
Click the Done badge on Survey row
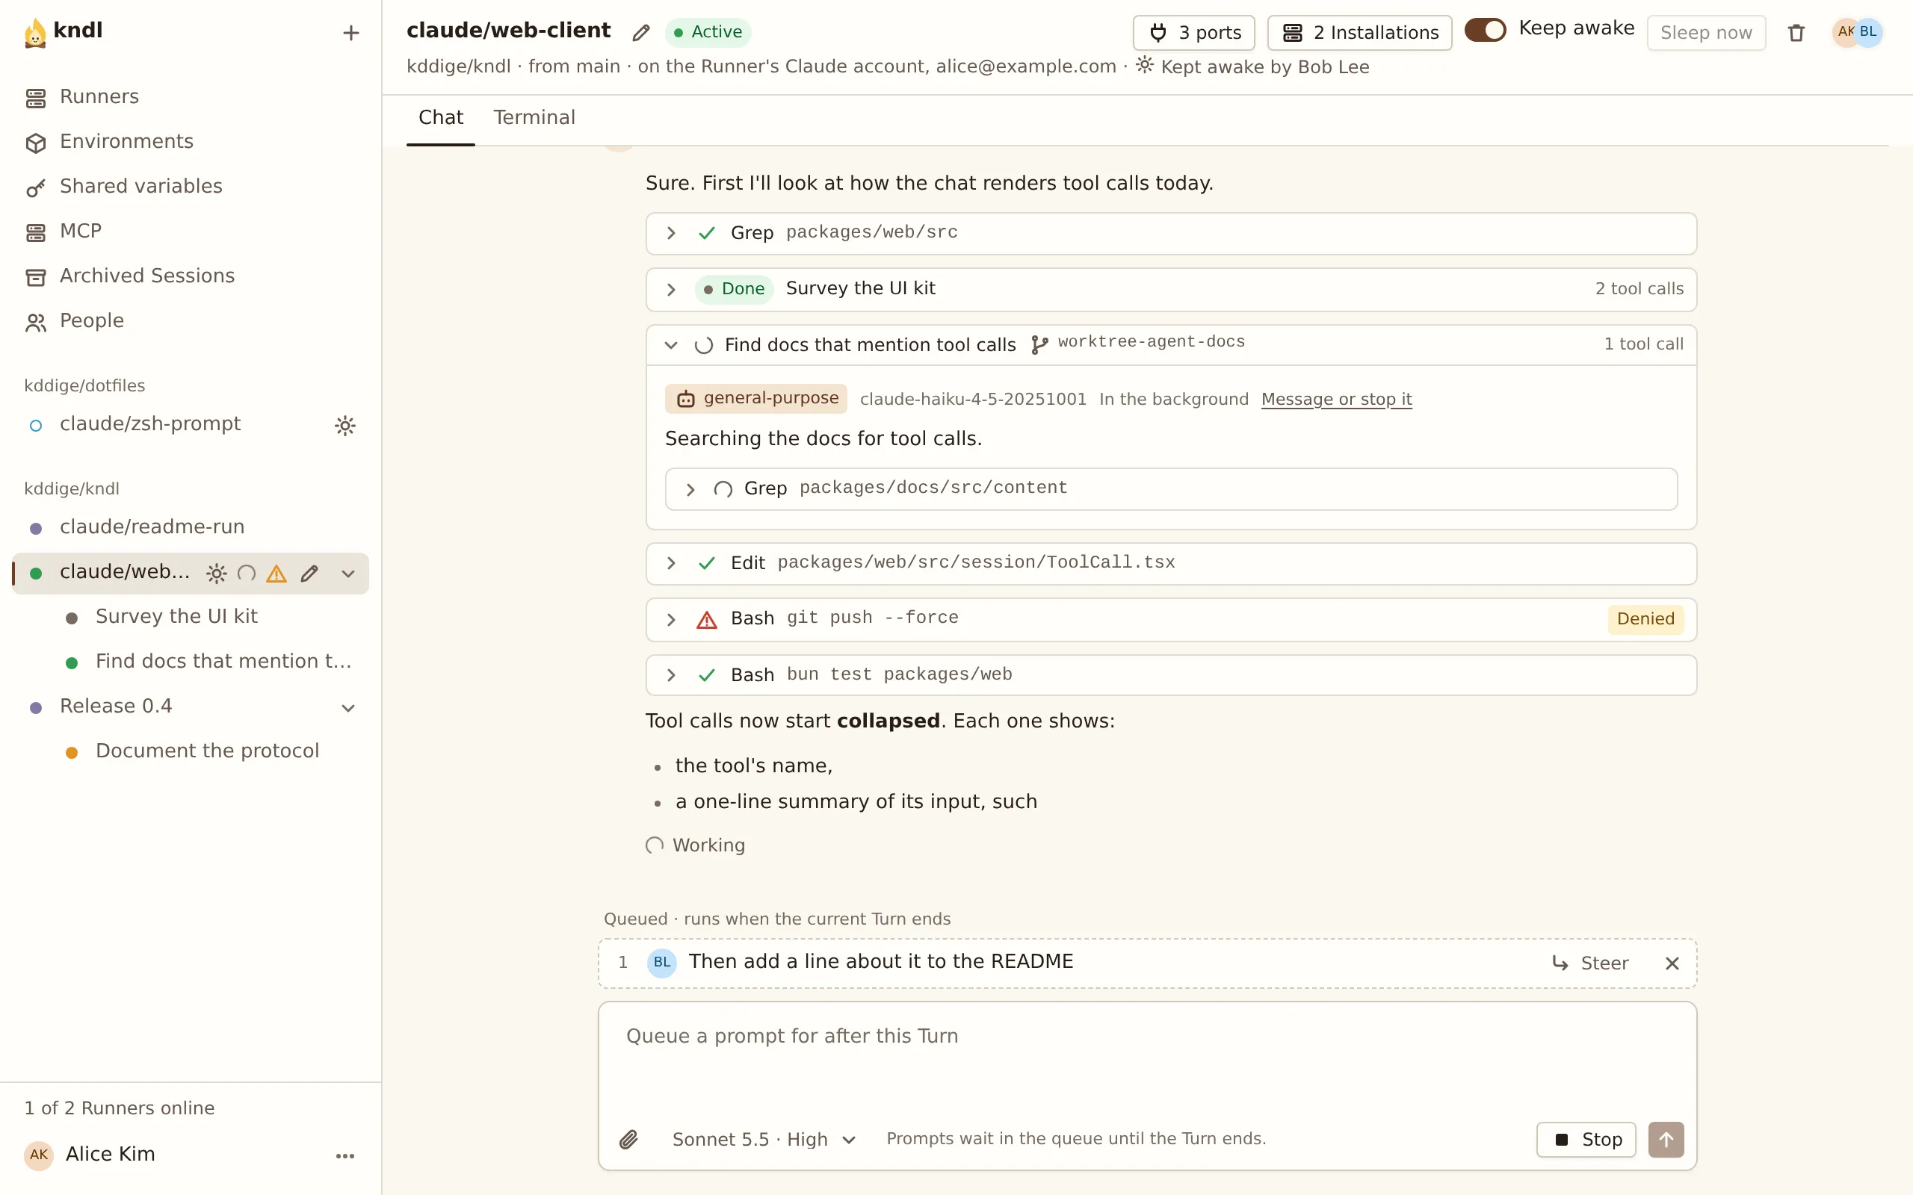coord(735,289)
